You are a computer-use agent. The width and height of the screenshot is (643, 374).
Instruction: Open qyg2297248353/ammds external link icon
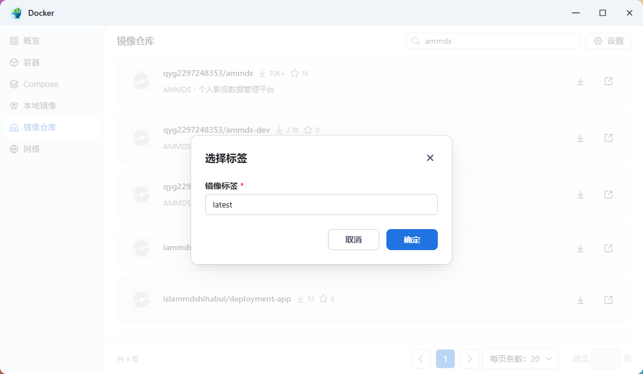pyautogui.click(x=608, y=81)
